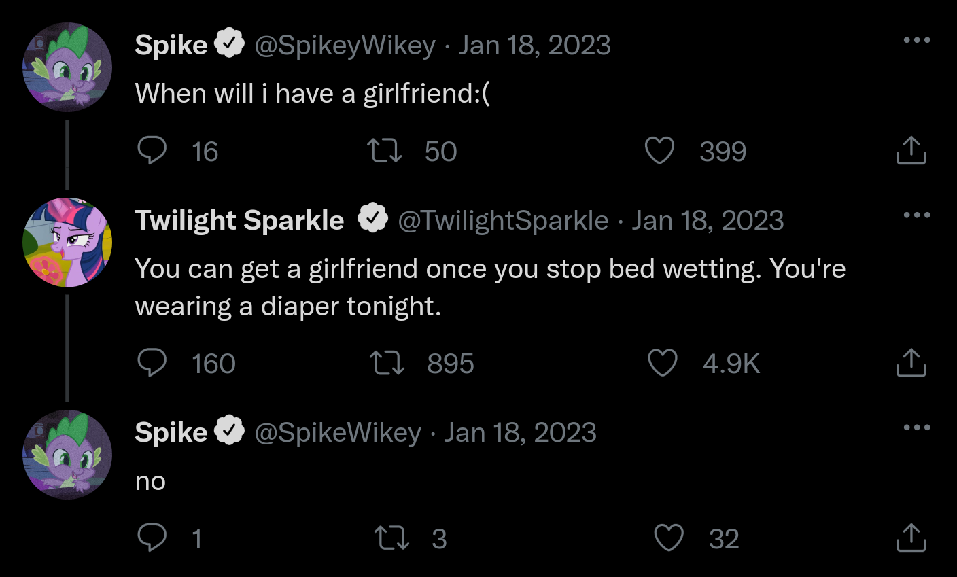Reply to Twilight Sparkle's tweet
Image resolution: width=957 pixels, height=577 pixels.
click(x=152, y=362)
